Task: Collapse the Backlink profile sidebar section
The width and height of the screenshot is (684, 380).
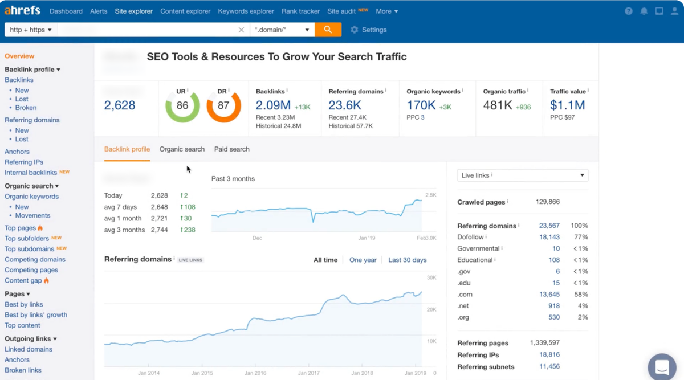Action: pos(32,70)
